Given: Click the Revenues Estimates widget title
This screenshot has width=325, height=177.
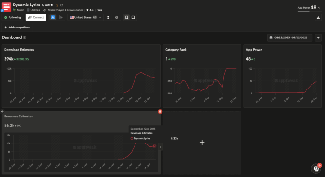Looking at the screenshot, I should pos(19,116).
